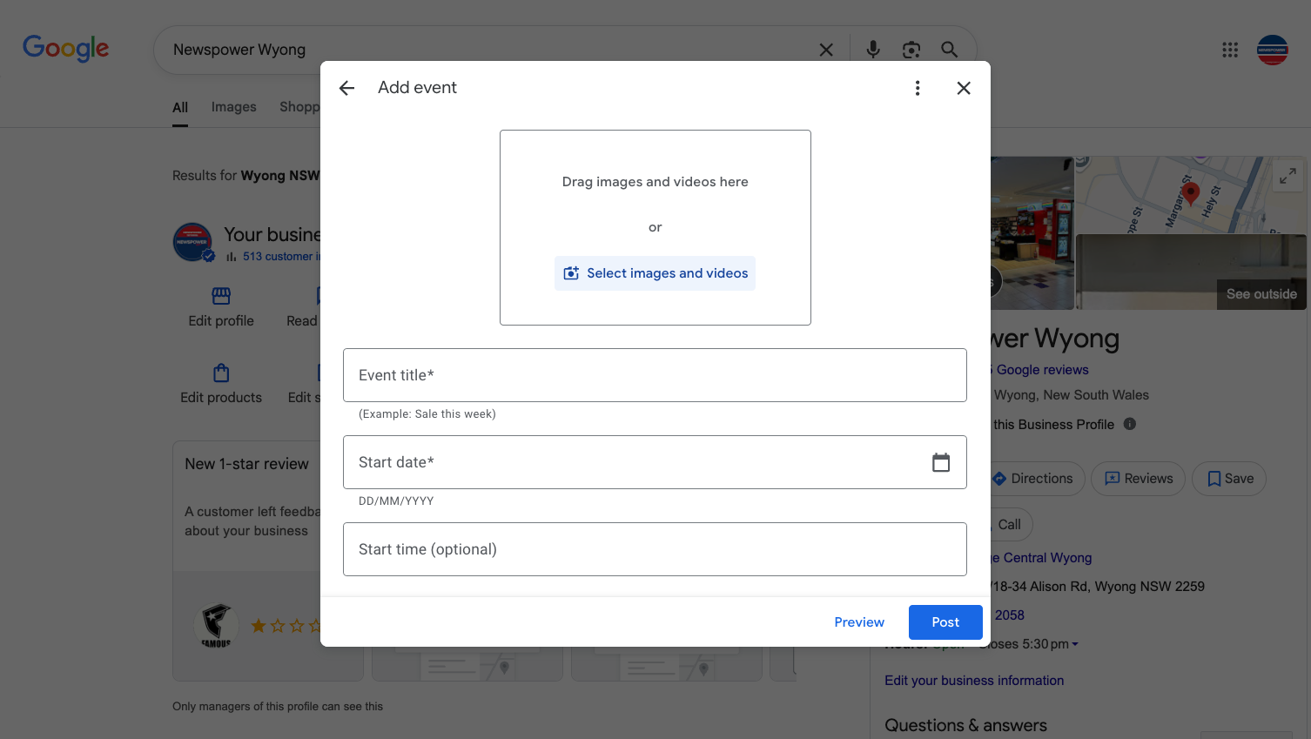Open Edit products bag icon

221,373
